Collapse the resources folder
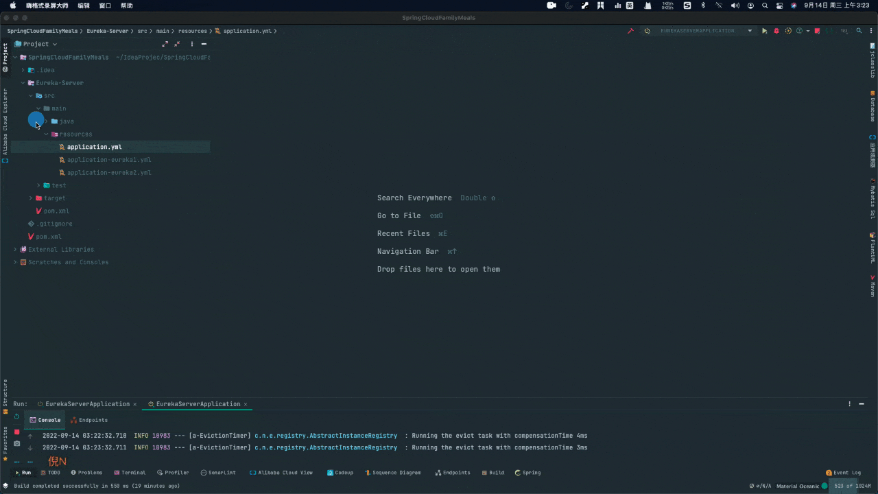 46,134
